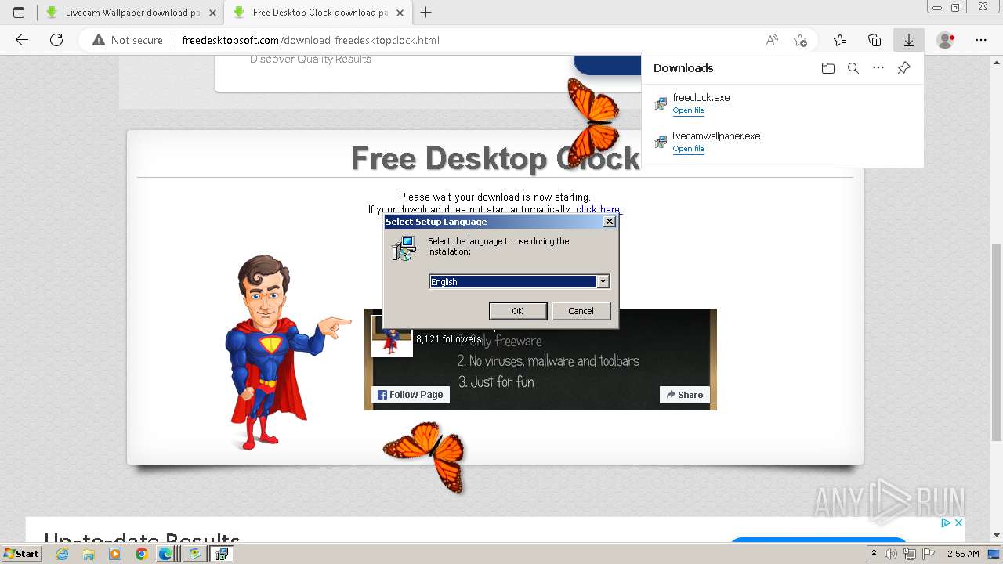
Task: Close the Select Setup Language dialog
Action: [610, 222]
